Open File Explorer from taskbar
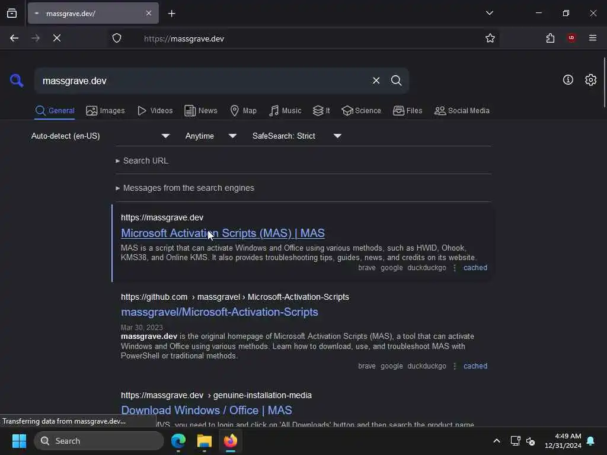Image resolution: width=607 pixels, height=455 pixels. (x=205, y=441)
